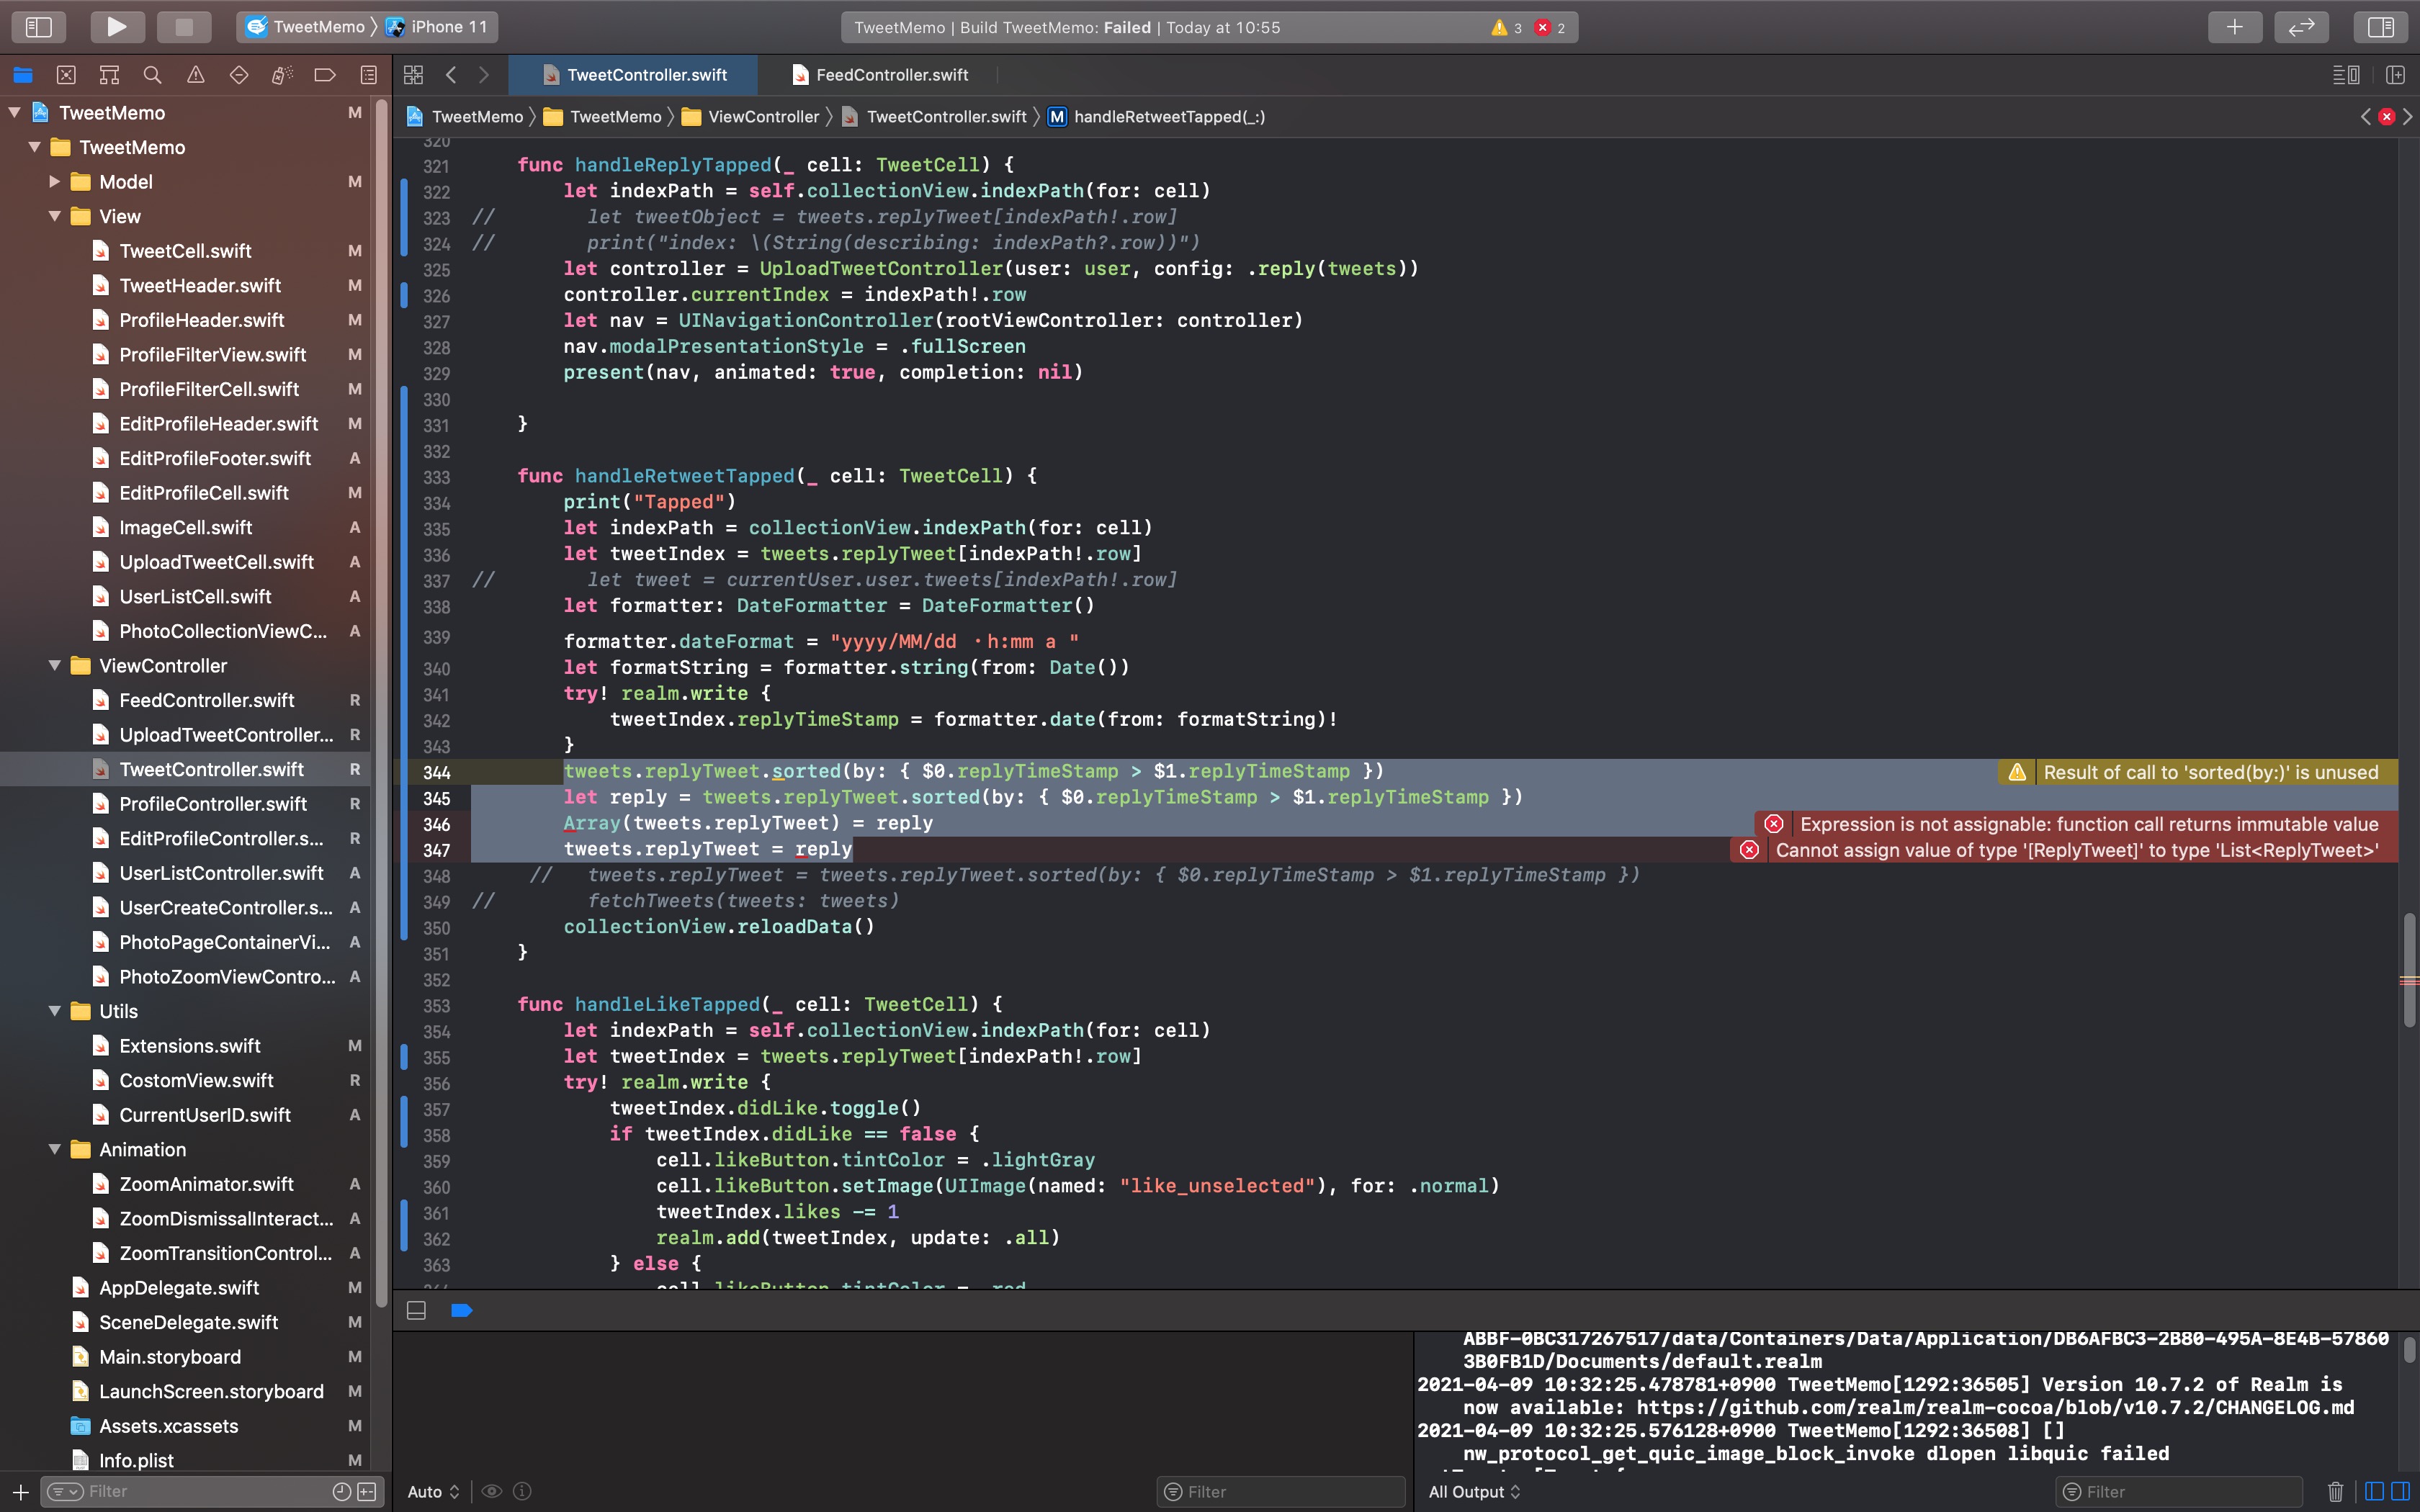Open the Source Control navigator
The image size is (2420, 1512).
coord(66,75)
